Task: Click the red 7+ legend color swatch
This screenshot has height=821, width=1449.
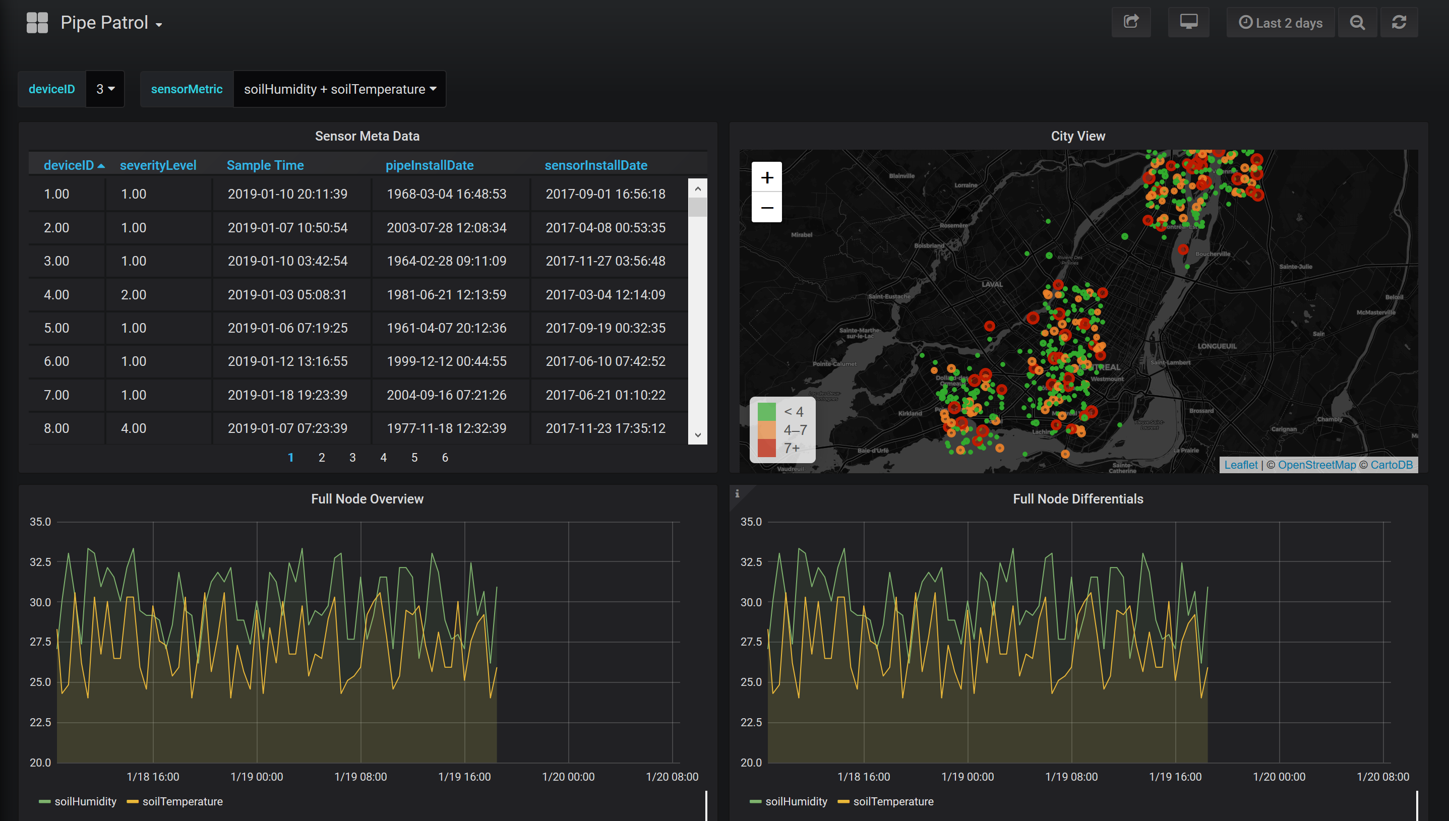Action: (766, 448)
